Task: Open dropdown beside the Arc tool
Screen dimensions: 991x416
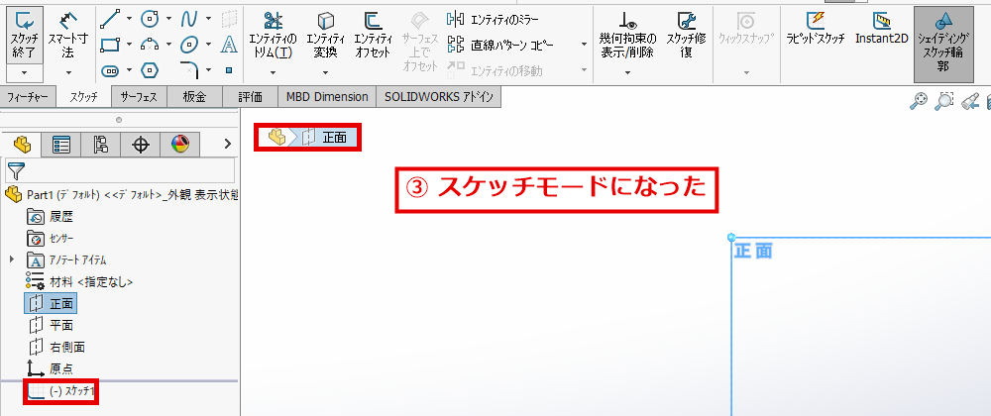Action: pyautogui.click(x=169, y=45)
